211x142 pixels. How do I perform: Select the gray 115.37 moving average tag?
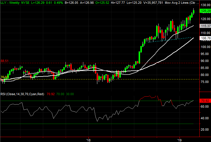[205, 26]
